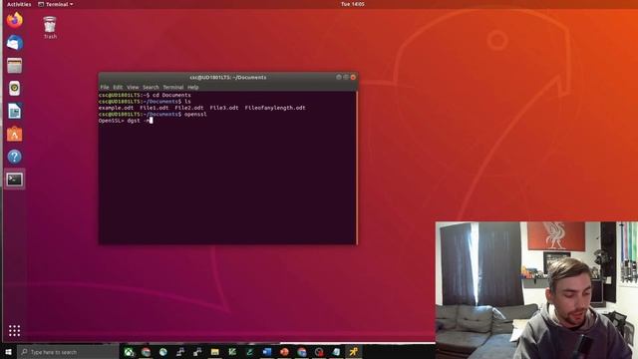638x359 pixels.
Task: Click the OpenSSL> dgst prompt line
Action: (126, 121)
